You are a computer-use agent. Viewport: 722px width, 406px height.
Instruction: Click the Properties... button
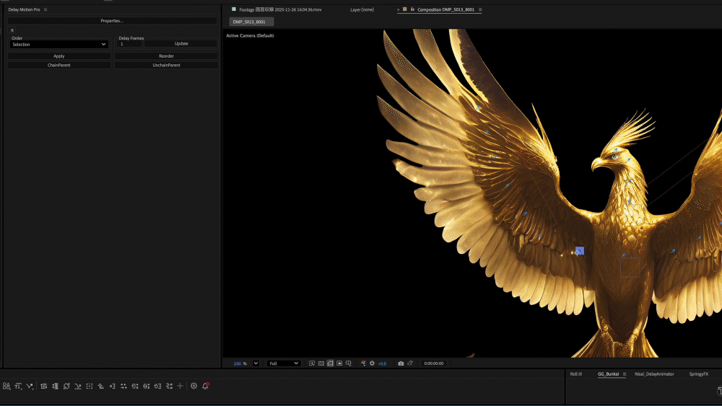coord(112,21)
